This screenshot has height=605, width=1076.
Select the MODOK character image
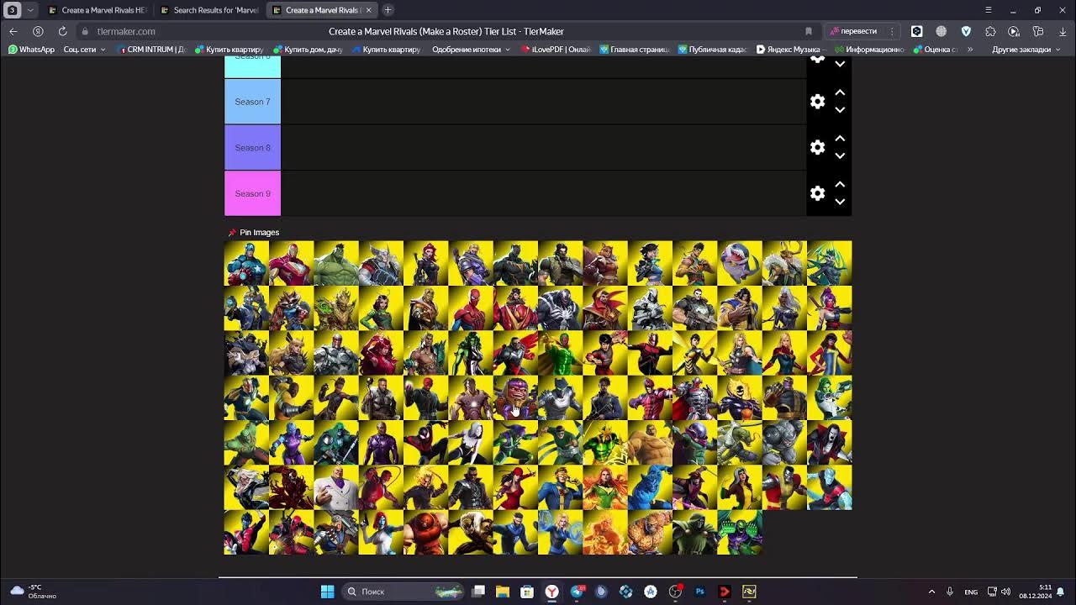[515, 397]
